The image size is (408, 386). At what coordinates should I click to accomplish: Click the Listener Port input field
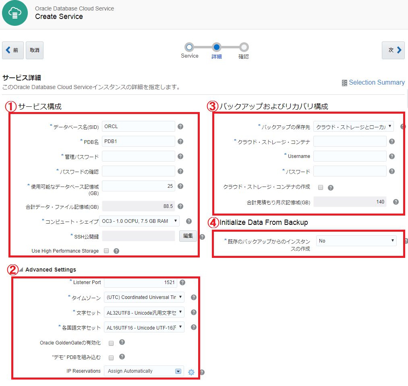[141, 282]
